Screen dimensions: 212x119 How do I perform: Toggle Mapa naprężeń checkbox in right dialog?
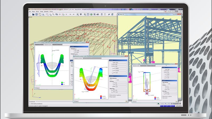click(162, 98)
